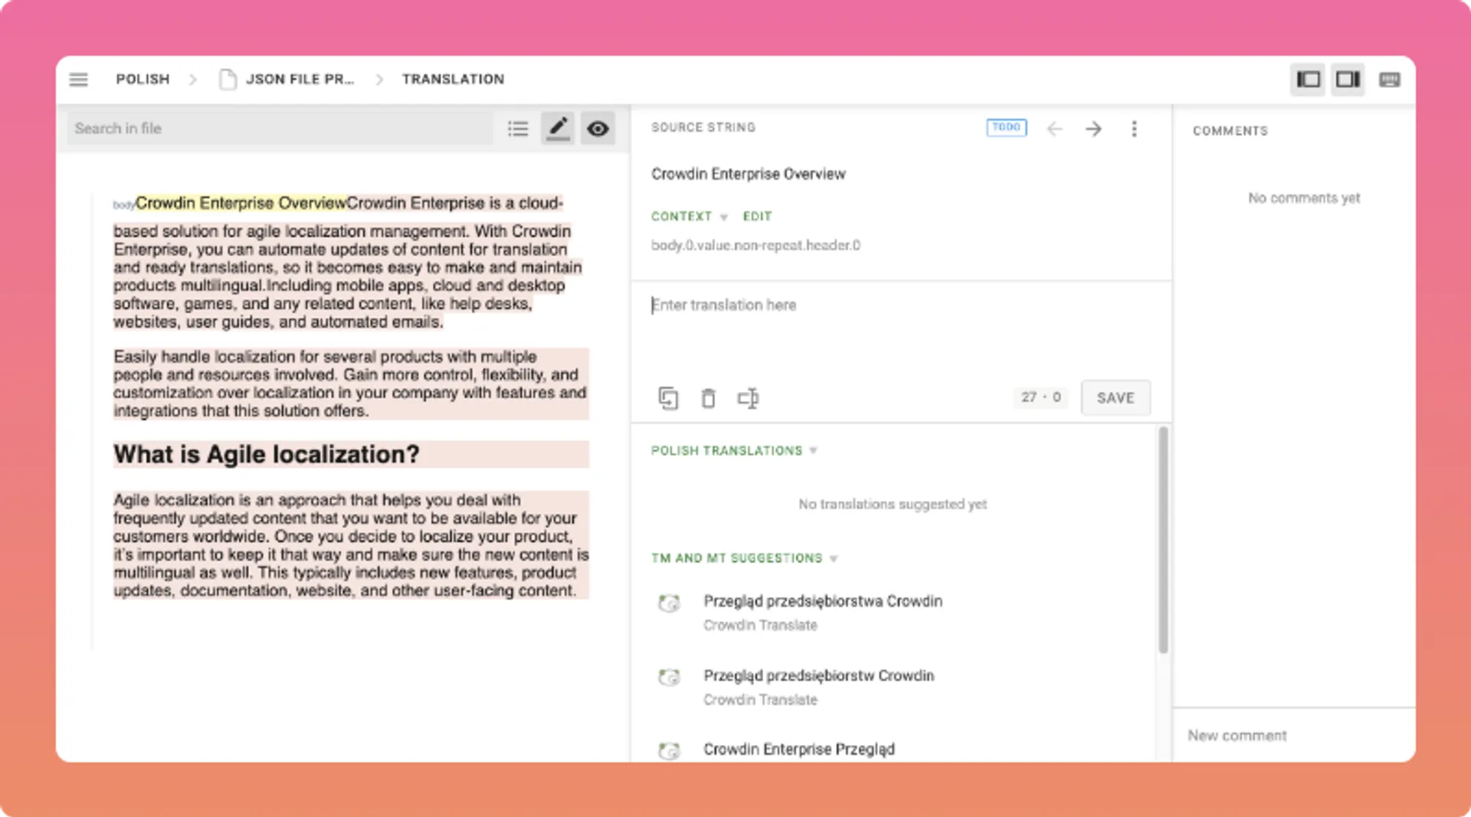Toggle the pencil edit mode
1471x817 pixels.
coord(558,128)
